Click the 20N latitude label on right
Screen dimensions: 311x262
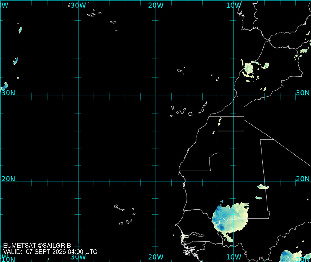[x=303, y=179]
